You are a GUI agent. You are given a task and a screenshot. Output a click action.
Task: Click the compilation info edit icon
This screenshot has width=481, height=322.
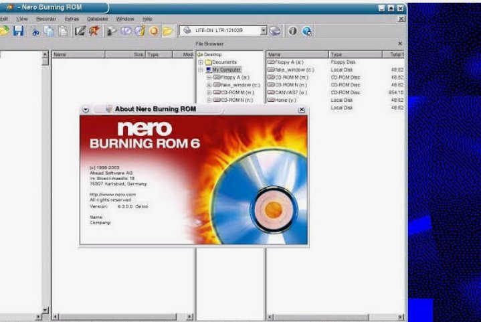tap(80, 31)
